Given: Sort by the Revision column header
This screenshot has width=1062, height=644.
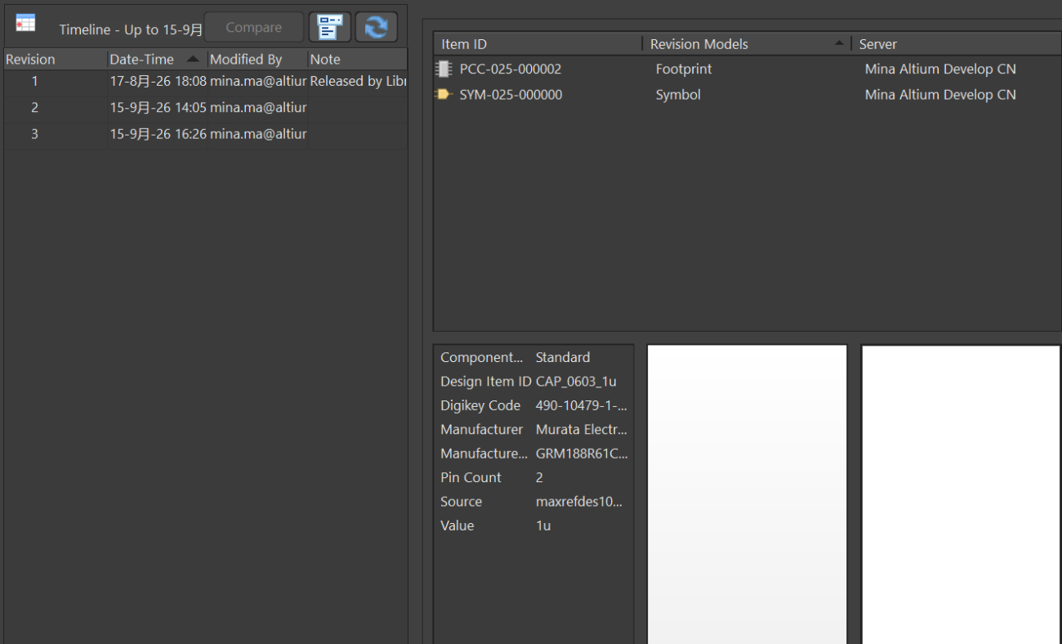Looking at the screenshot, I should 55,60.
